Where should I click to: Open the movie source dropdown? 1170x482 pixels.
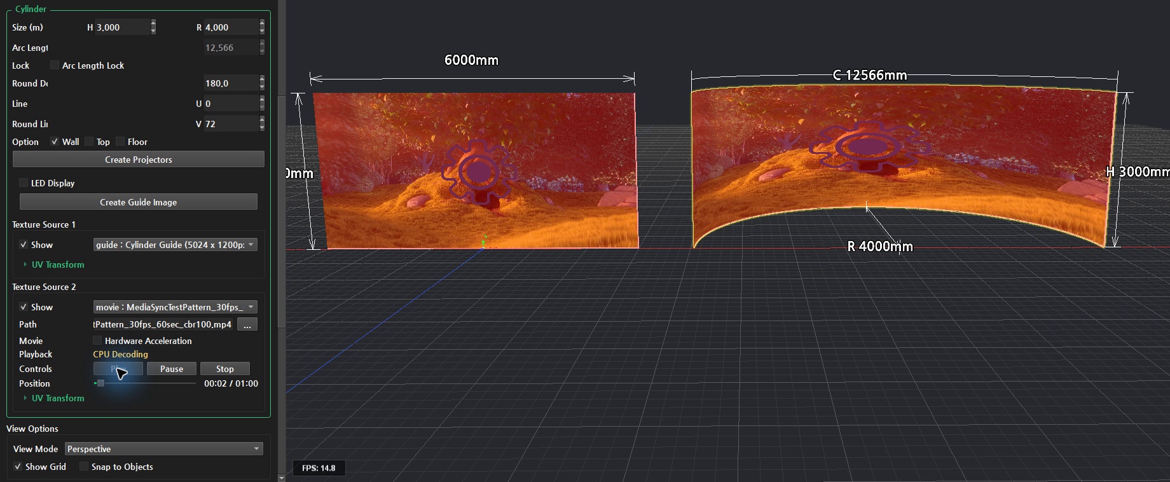click(x=175, y=307)
